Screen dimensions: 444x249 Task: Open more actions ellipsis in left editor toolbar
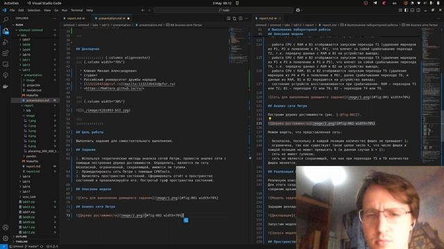point(247,19)
